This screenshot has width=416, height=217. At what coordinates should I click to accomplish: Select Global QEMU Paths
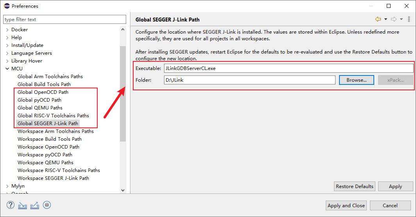(40, 108)
